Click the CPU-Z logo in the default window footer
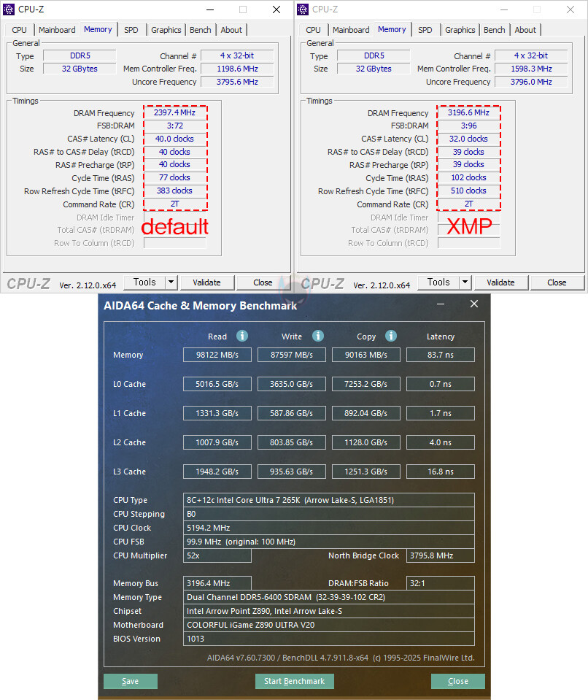The width and height of the screenshot is (588, 700). [x=29, y=283]
